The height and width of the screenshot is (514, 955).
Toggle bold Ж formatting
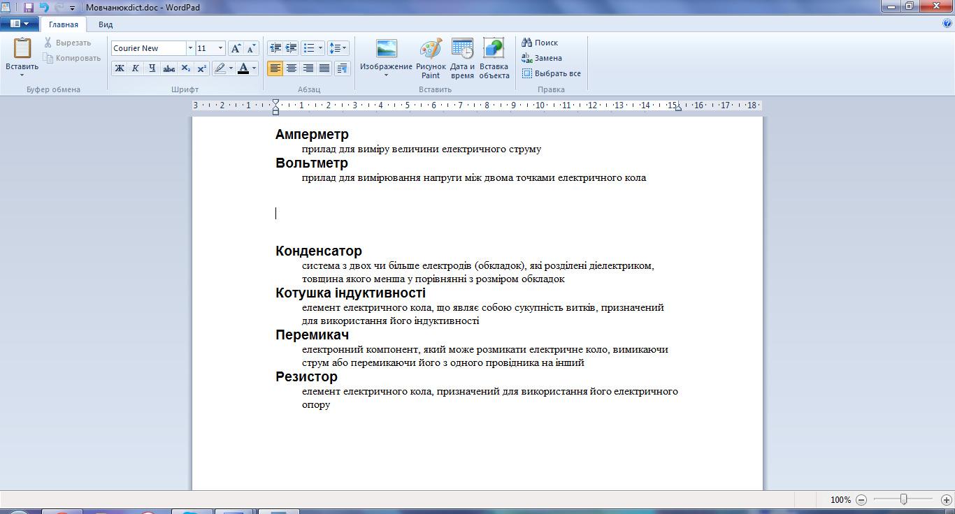click(119, 68)
